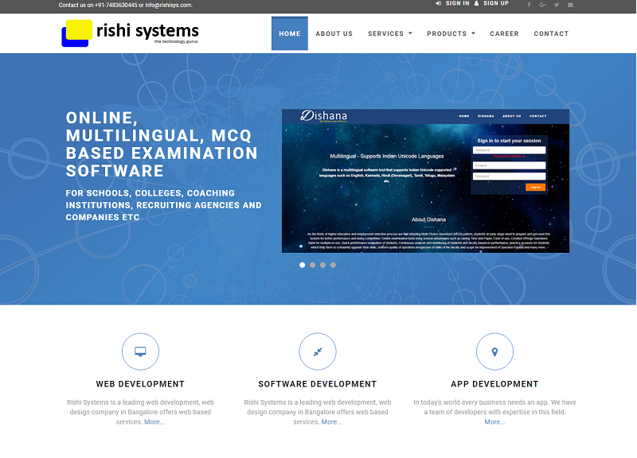
Task: Switch to the third carousel slide dot
Action: (x=322, y=265)
